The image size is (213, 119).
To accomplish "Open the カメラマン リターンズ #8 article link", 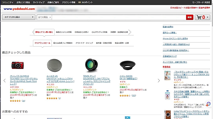I will (191, 75).
